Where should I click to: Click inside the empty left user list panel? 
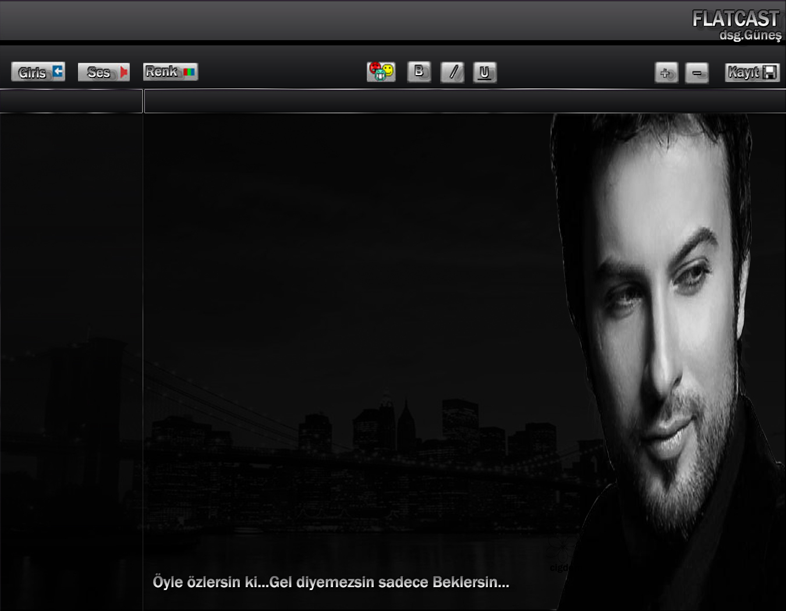71,233
